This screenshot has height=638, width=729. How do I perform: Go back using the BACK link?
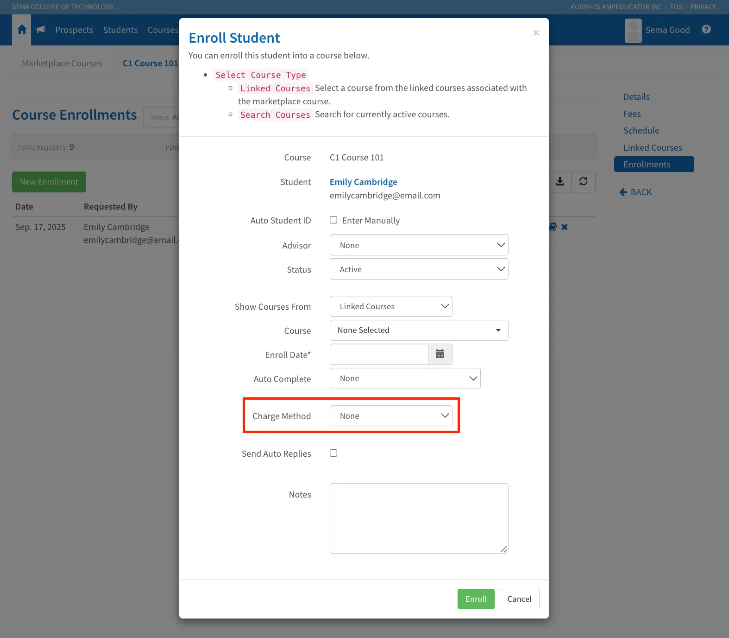[x=635, y=192]
